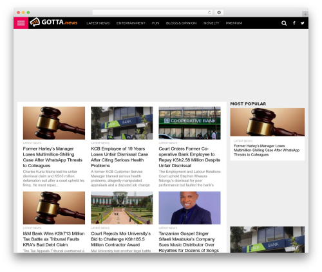Open the search magnifier icon
Image resolution: width=322 pixels, height=272 pixels.
(284, 23)
